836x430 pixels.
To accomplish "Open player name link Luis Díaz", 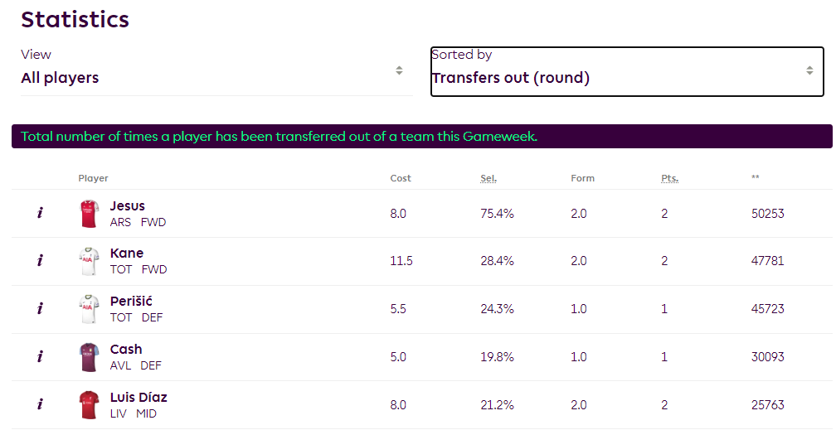I will (x=139, y=397).
